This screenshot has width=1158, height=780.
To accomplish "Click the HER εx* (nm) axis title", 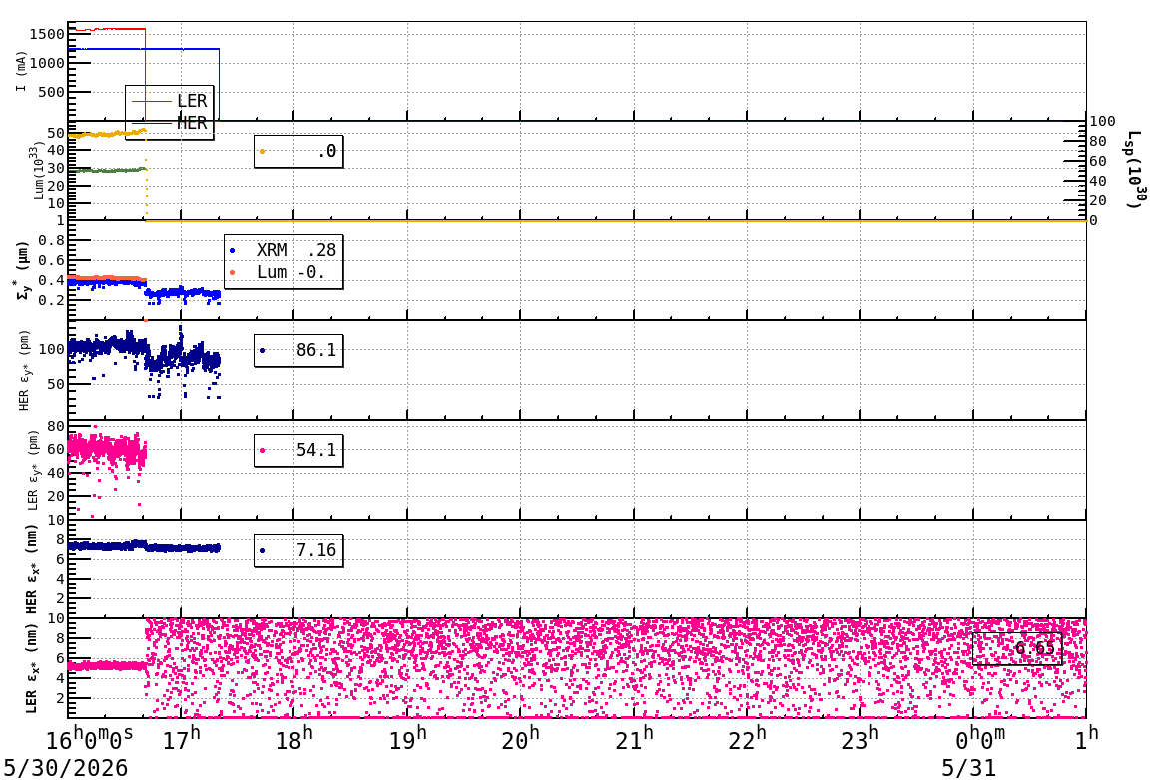I will (31, 570).
